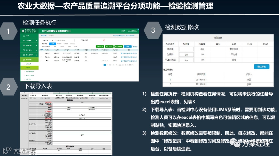Click the 农产品生产 sidebar icon

click(24, 50)
